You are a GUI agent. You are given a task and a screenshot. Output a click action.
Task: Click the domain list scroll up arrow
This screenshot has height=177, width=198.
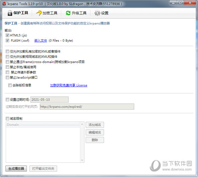[82, 124]
